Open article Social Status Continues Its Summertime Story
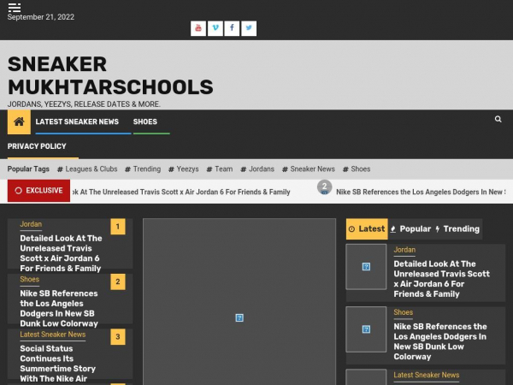Image resolution: width=513 pixels, height=385 pixels. coord(57,364)
